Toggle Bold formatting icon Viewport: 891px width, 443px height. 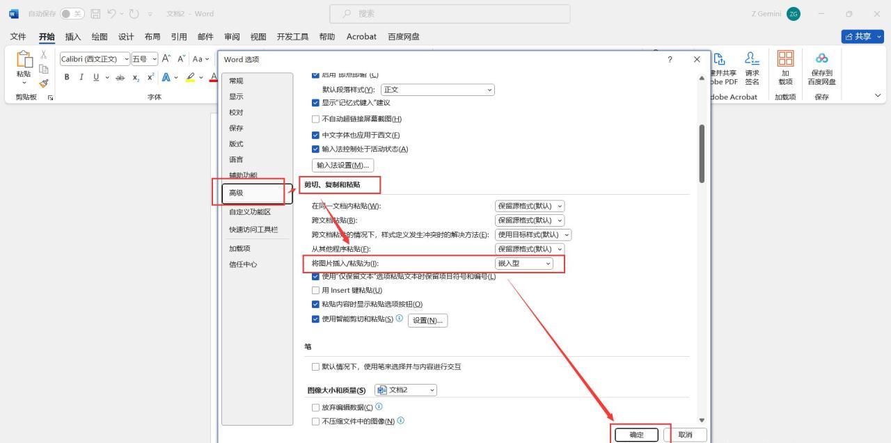coord(68,77)
